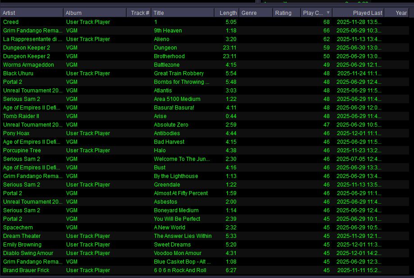This screenshot has width=414, height=278.
Task: Select the Emily Browning Sweet Dreams track
Action: (x=205, y=245)
